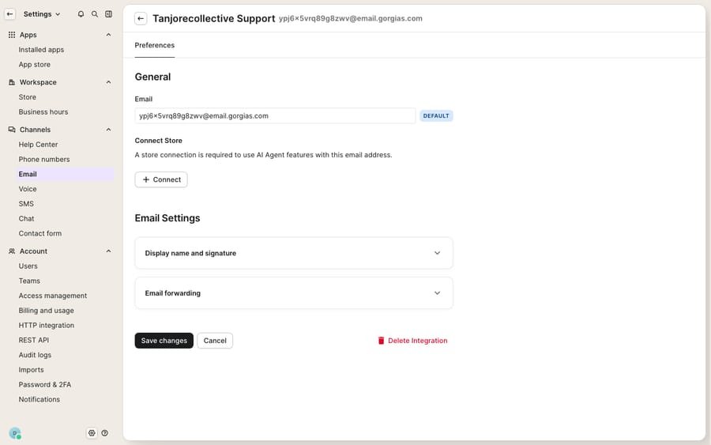Click the gear icon at sidebar bottom
711x445 pixels.
92,433
